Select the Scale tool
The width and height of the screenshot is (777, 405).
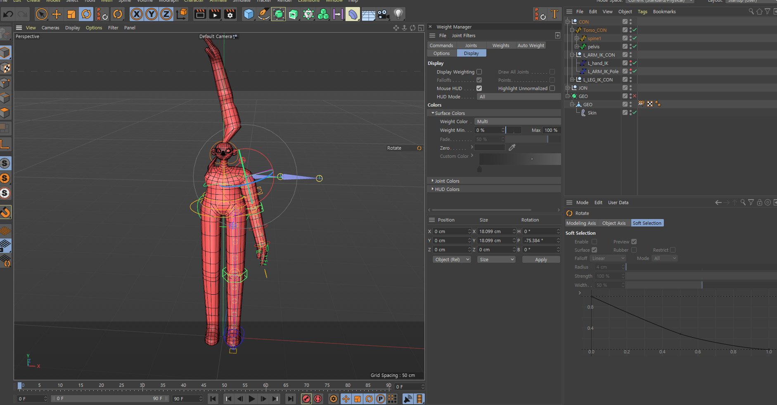(71, 14)
